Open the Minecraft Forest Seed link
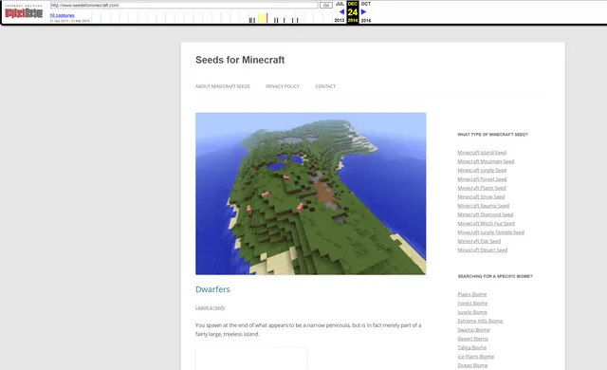 coord(482,179)
